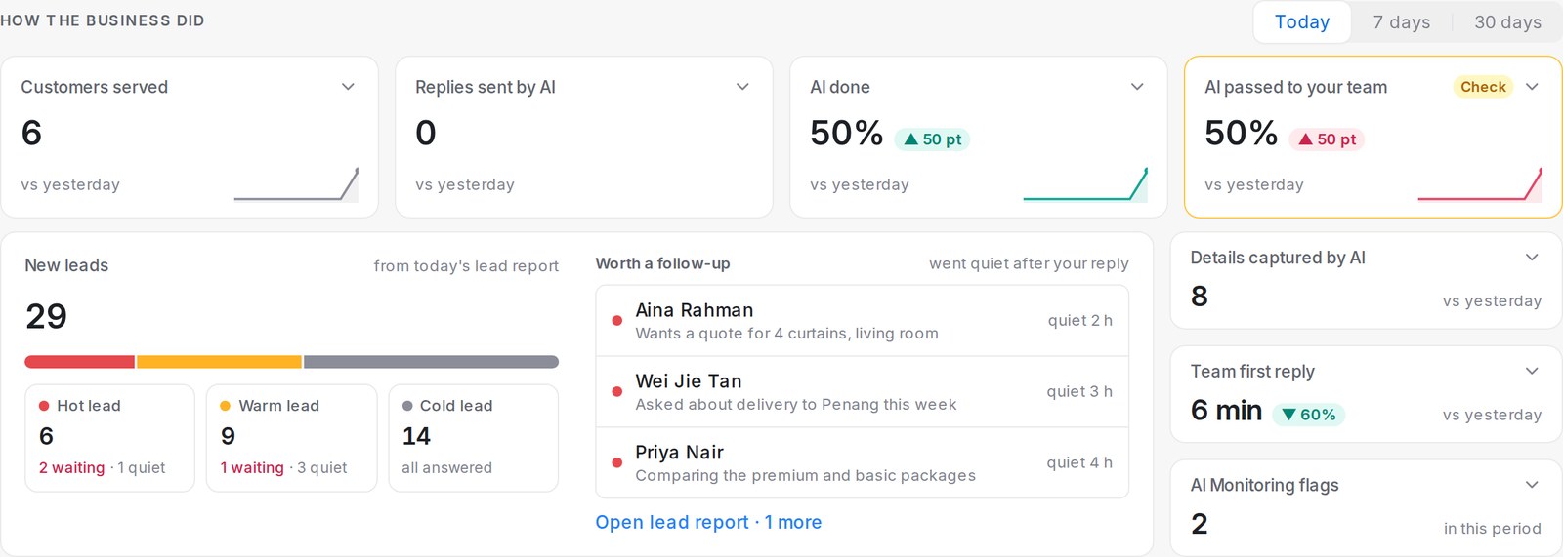Click the yellow Check badge
The image size is (1563, 557).
[1483, 87]
